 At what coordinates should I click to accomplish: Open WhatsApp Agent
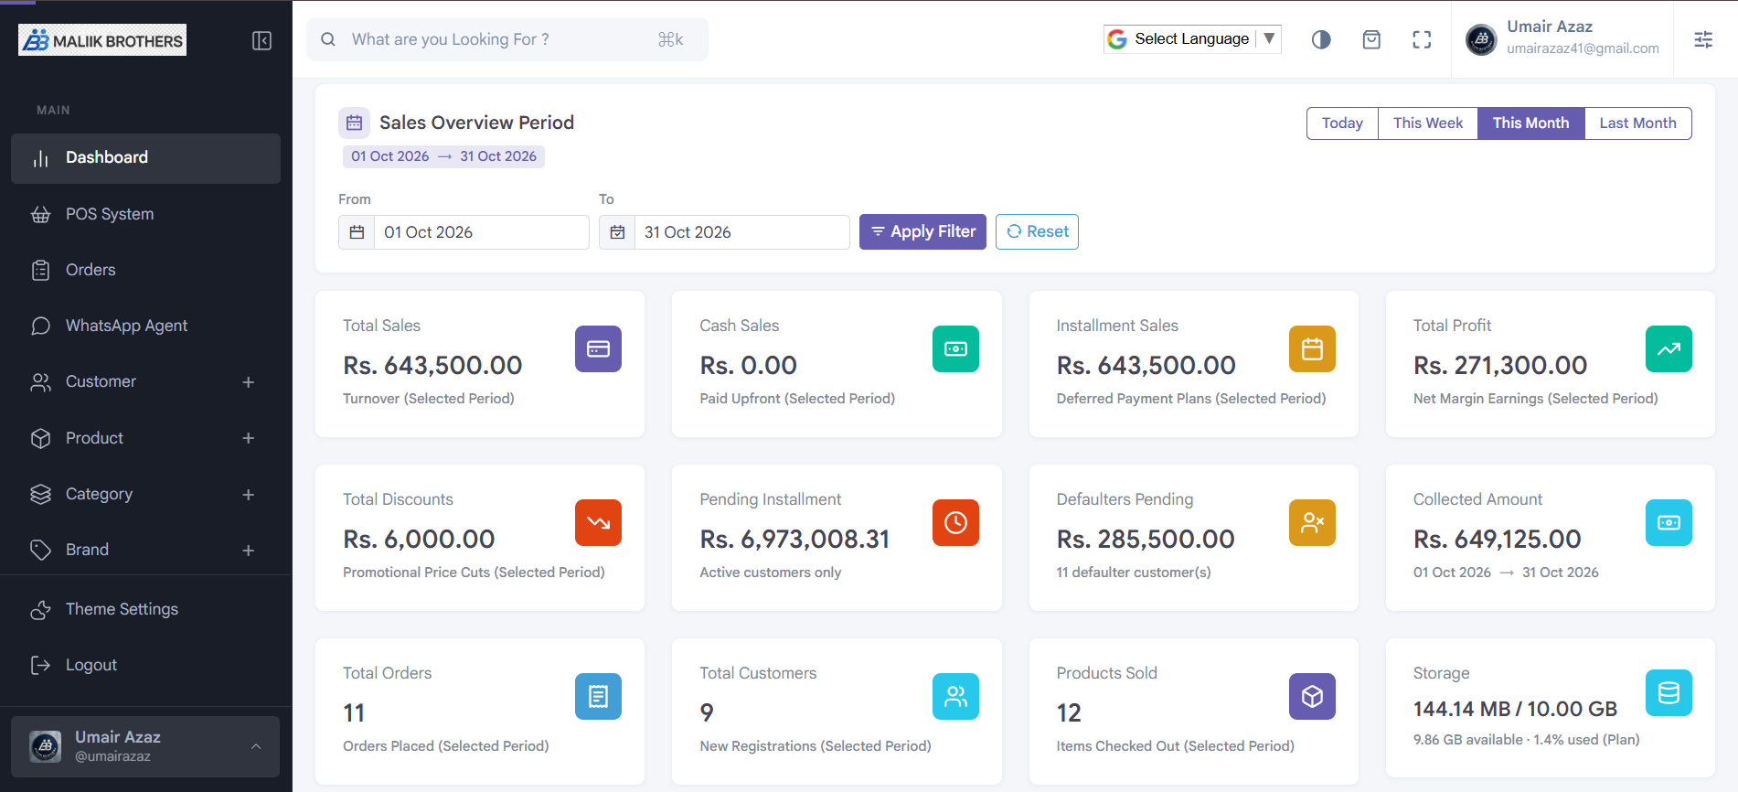pos(145,326)
